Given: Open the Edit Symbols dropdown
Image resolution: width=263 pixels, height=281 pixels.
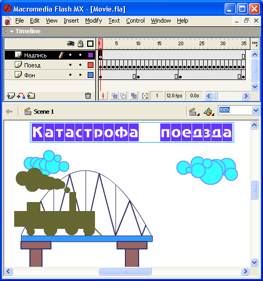Looking at the screenshot, I should click(x=208, y=112).
